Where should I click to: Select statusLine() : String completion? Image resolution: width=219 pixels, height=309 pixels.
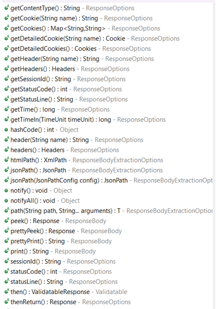(x=108, y=282)
